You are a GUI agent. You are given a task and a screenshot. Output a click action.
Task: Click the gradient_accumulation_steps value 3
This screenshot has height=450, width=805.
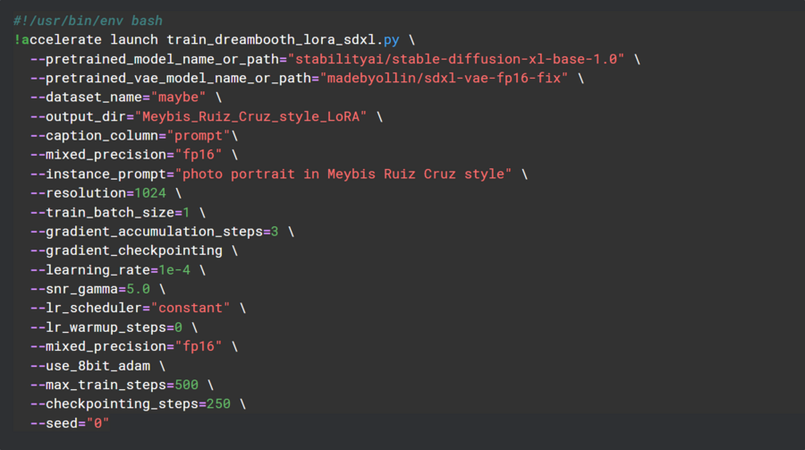pyautogui.click(x=275, y=232)
